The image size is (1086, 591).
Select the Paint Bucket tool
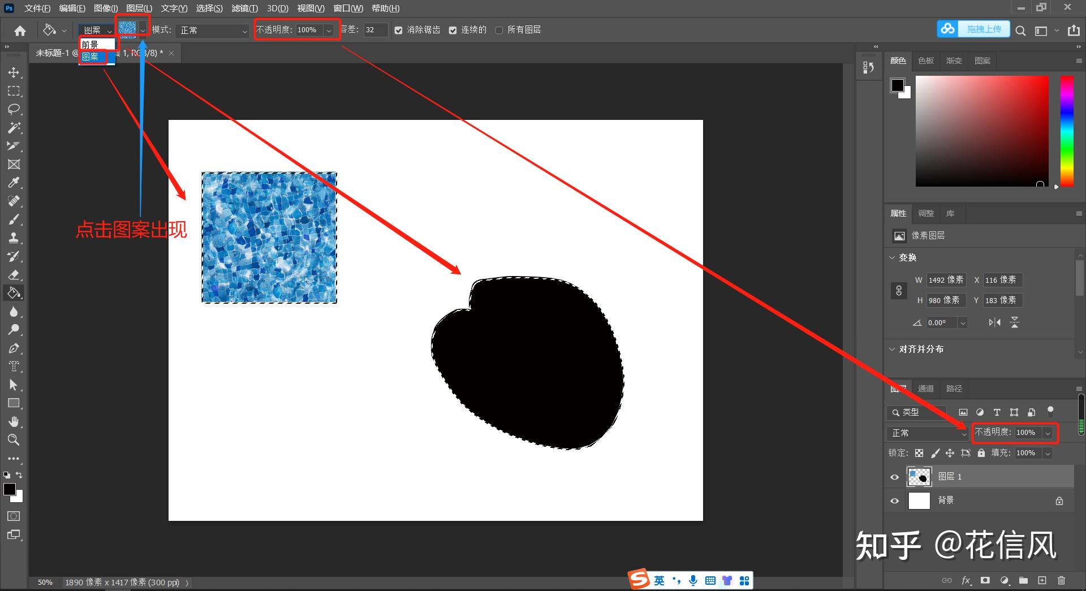click(x=14, y=293)
